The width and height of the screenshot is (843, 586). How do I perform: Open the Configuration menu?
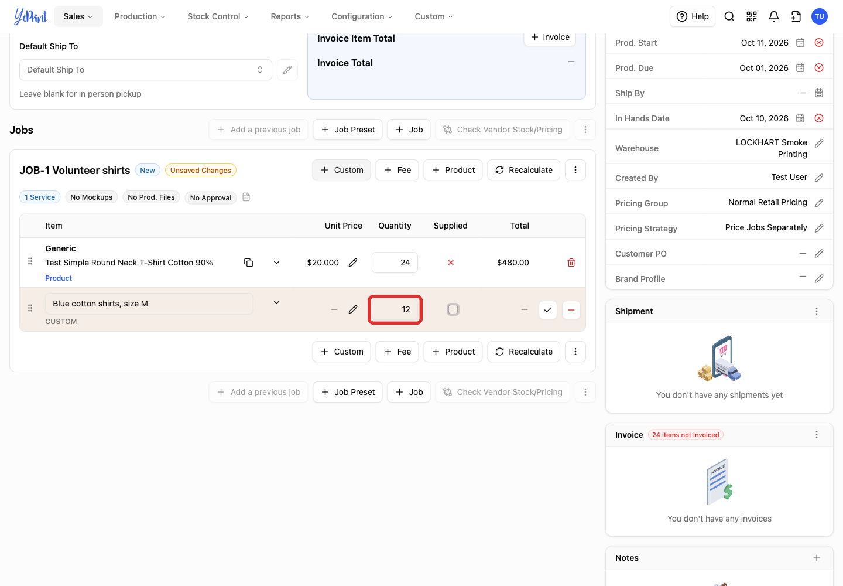362,16
